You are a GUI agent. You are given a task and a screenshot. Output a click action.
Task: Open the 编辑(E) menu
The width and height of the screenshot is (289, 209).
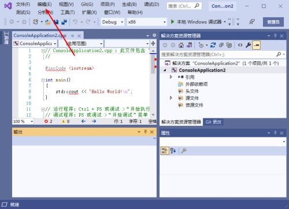coord(45,5)
